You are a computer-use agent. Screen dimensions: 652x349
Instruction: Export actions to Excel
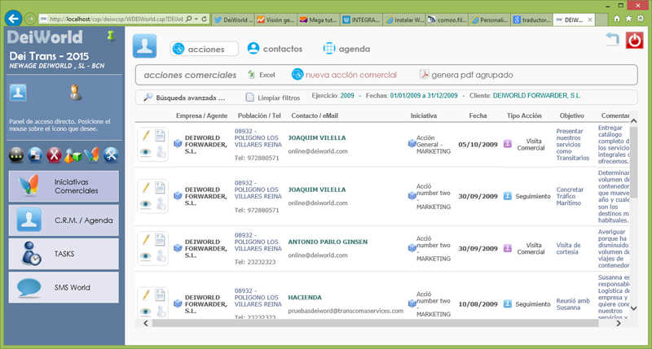click(x=262, y=75)
